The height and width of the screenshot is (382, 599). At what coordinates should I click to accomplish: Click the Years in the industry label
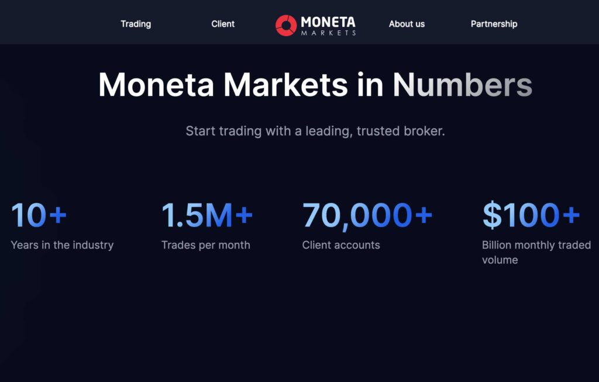tap(61, 245)
